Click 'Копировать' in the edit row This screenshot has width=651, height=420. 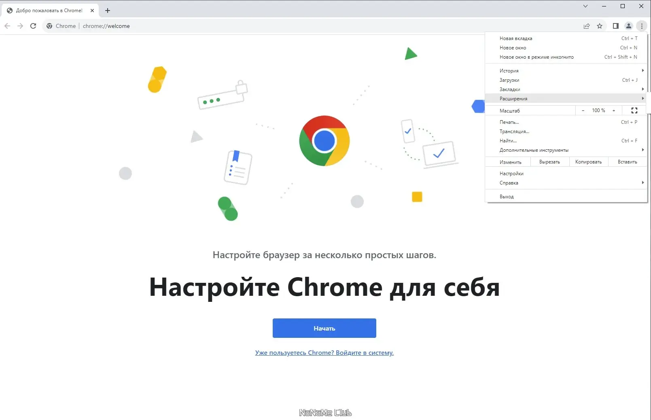coord(588,162)
